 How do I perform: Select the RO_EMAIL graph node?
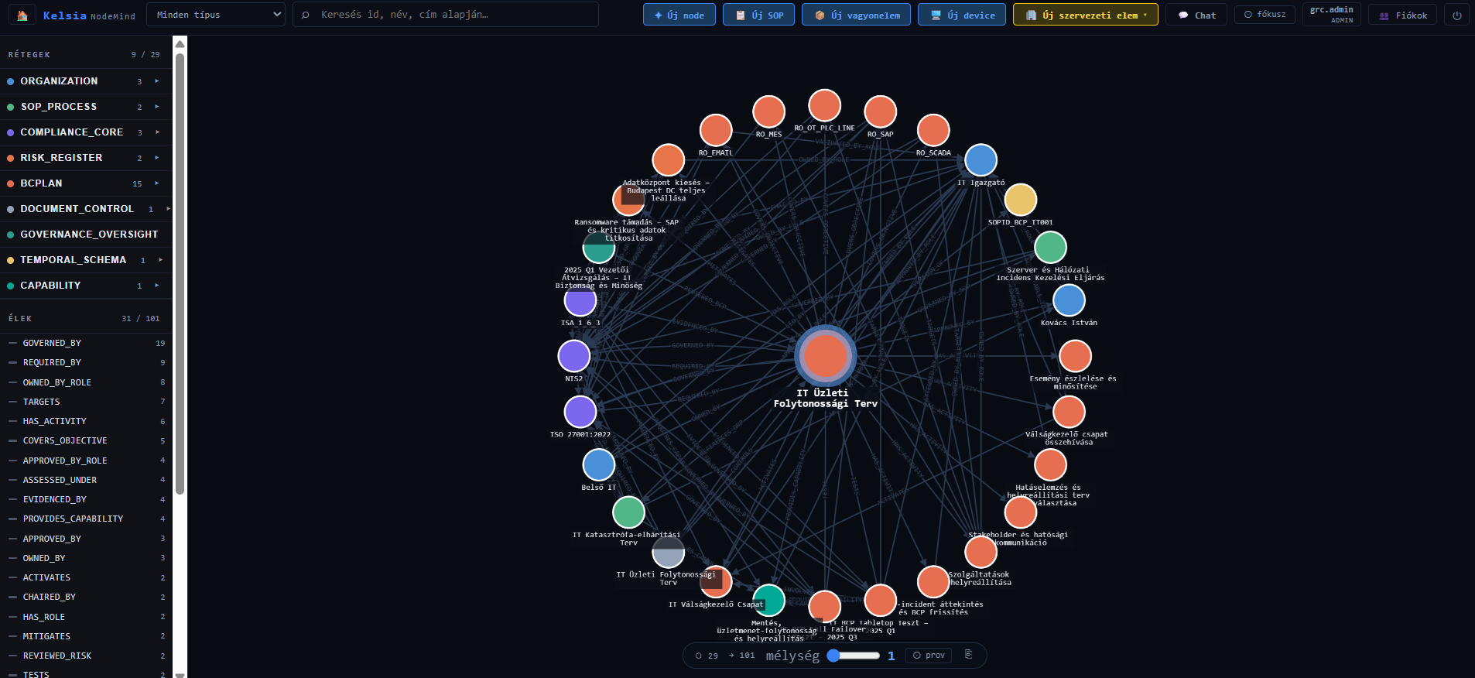point(716,130)
